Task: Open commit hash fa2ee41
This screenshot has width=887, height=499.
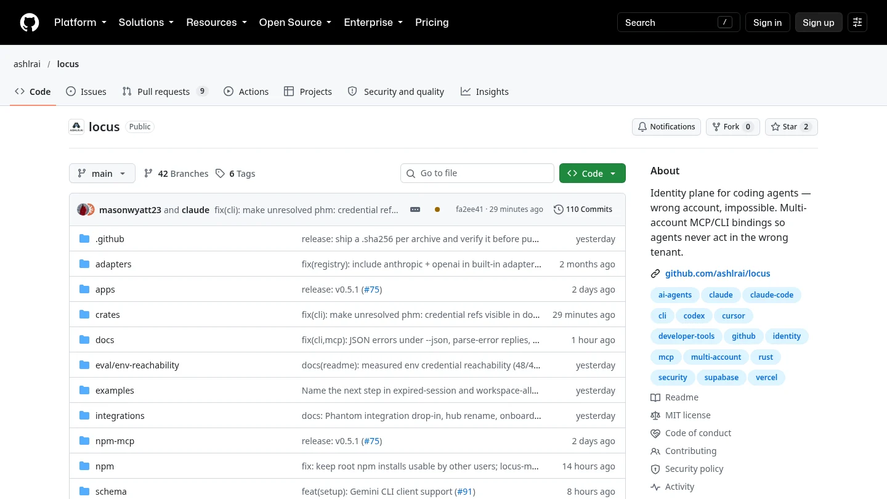Action: 469,209
